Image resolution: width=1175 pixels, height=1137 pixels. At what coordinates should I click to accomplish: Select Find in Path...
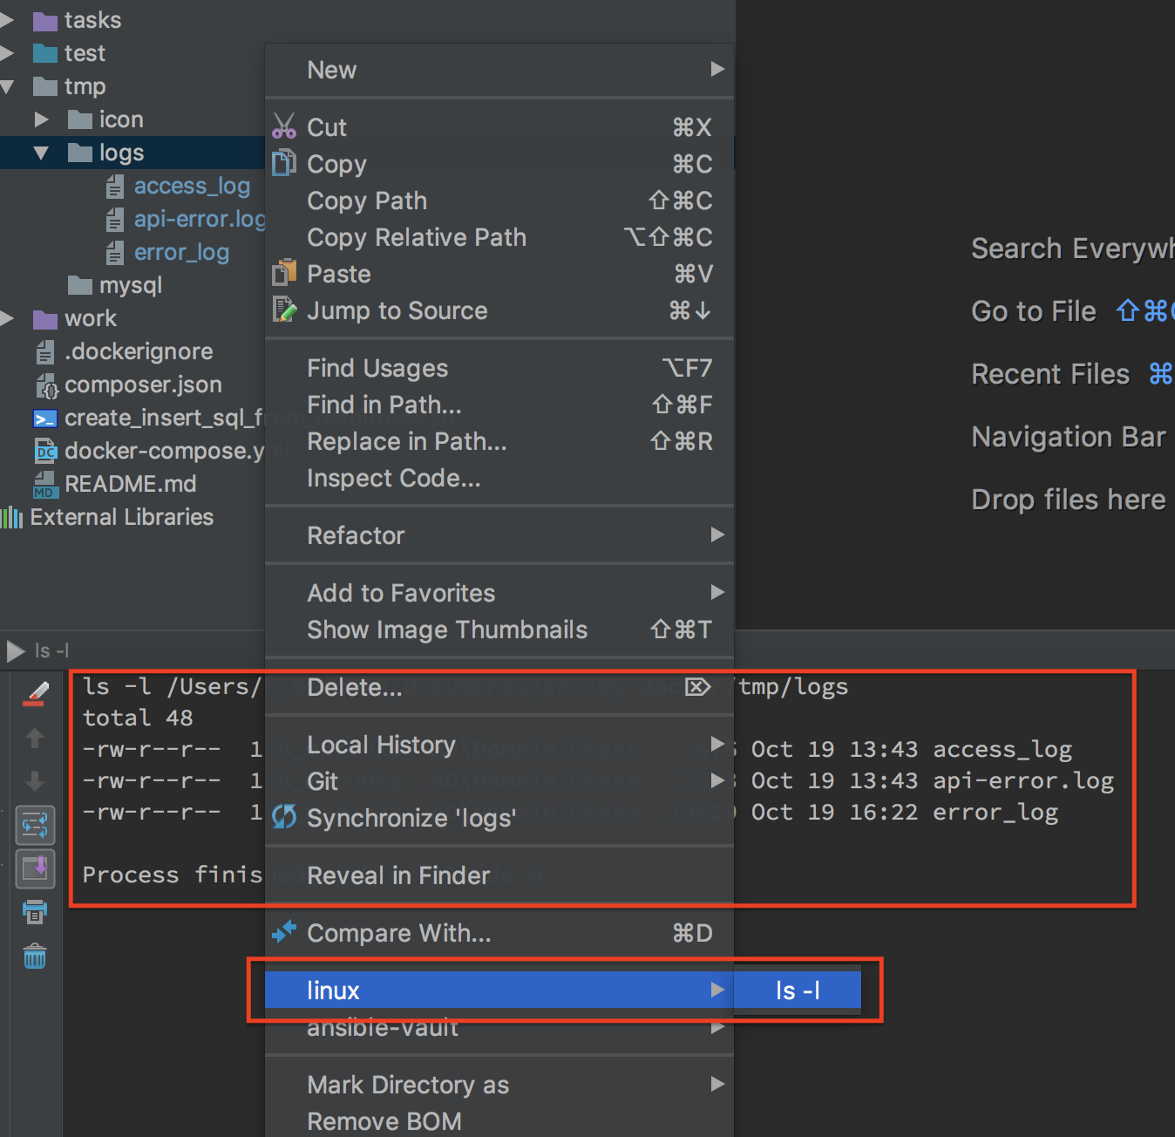point(499,405)
